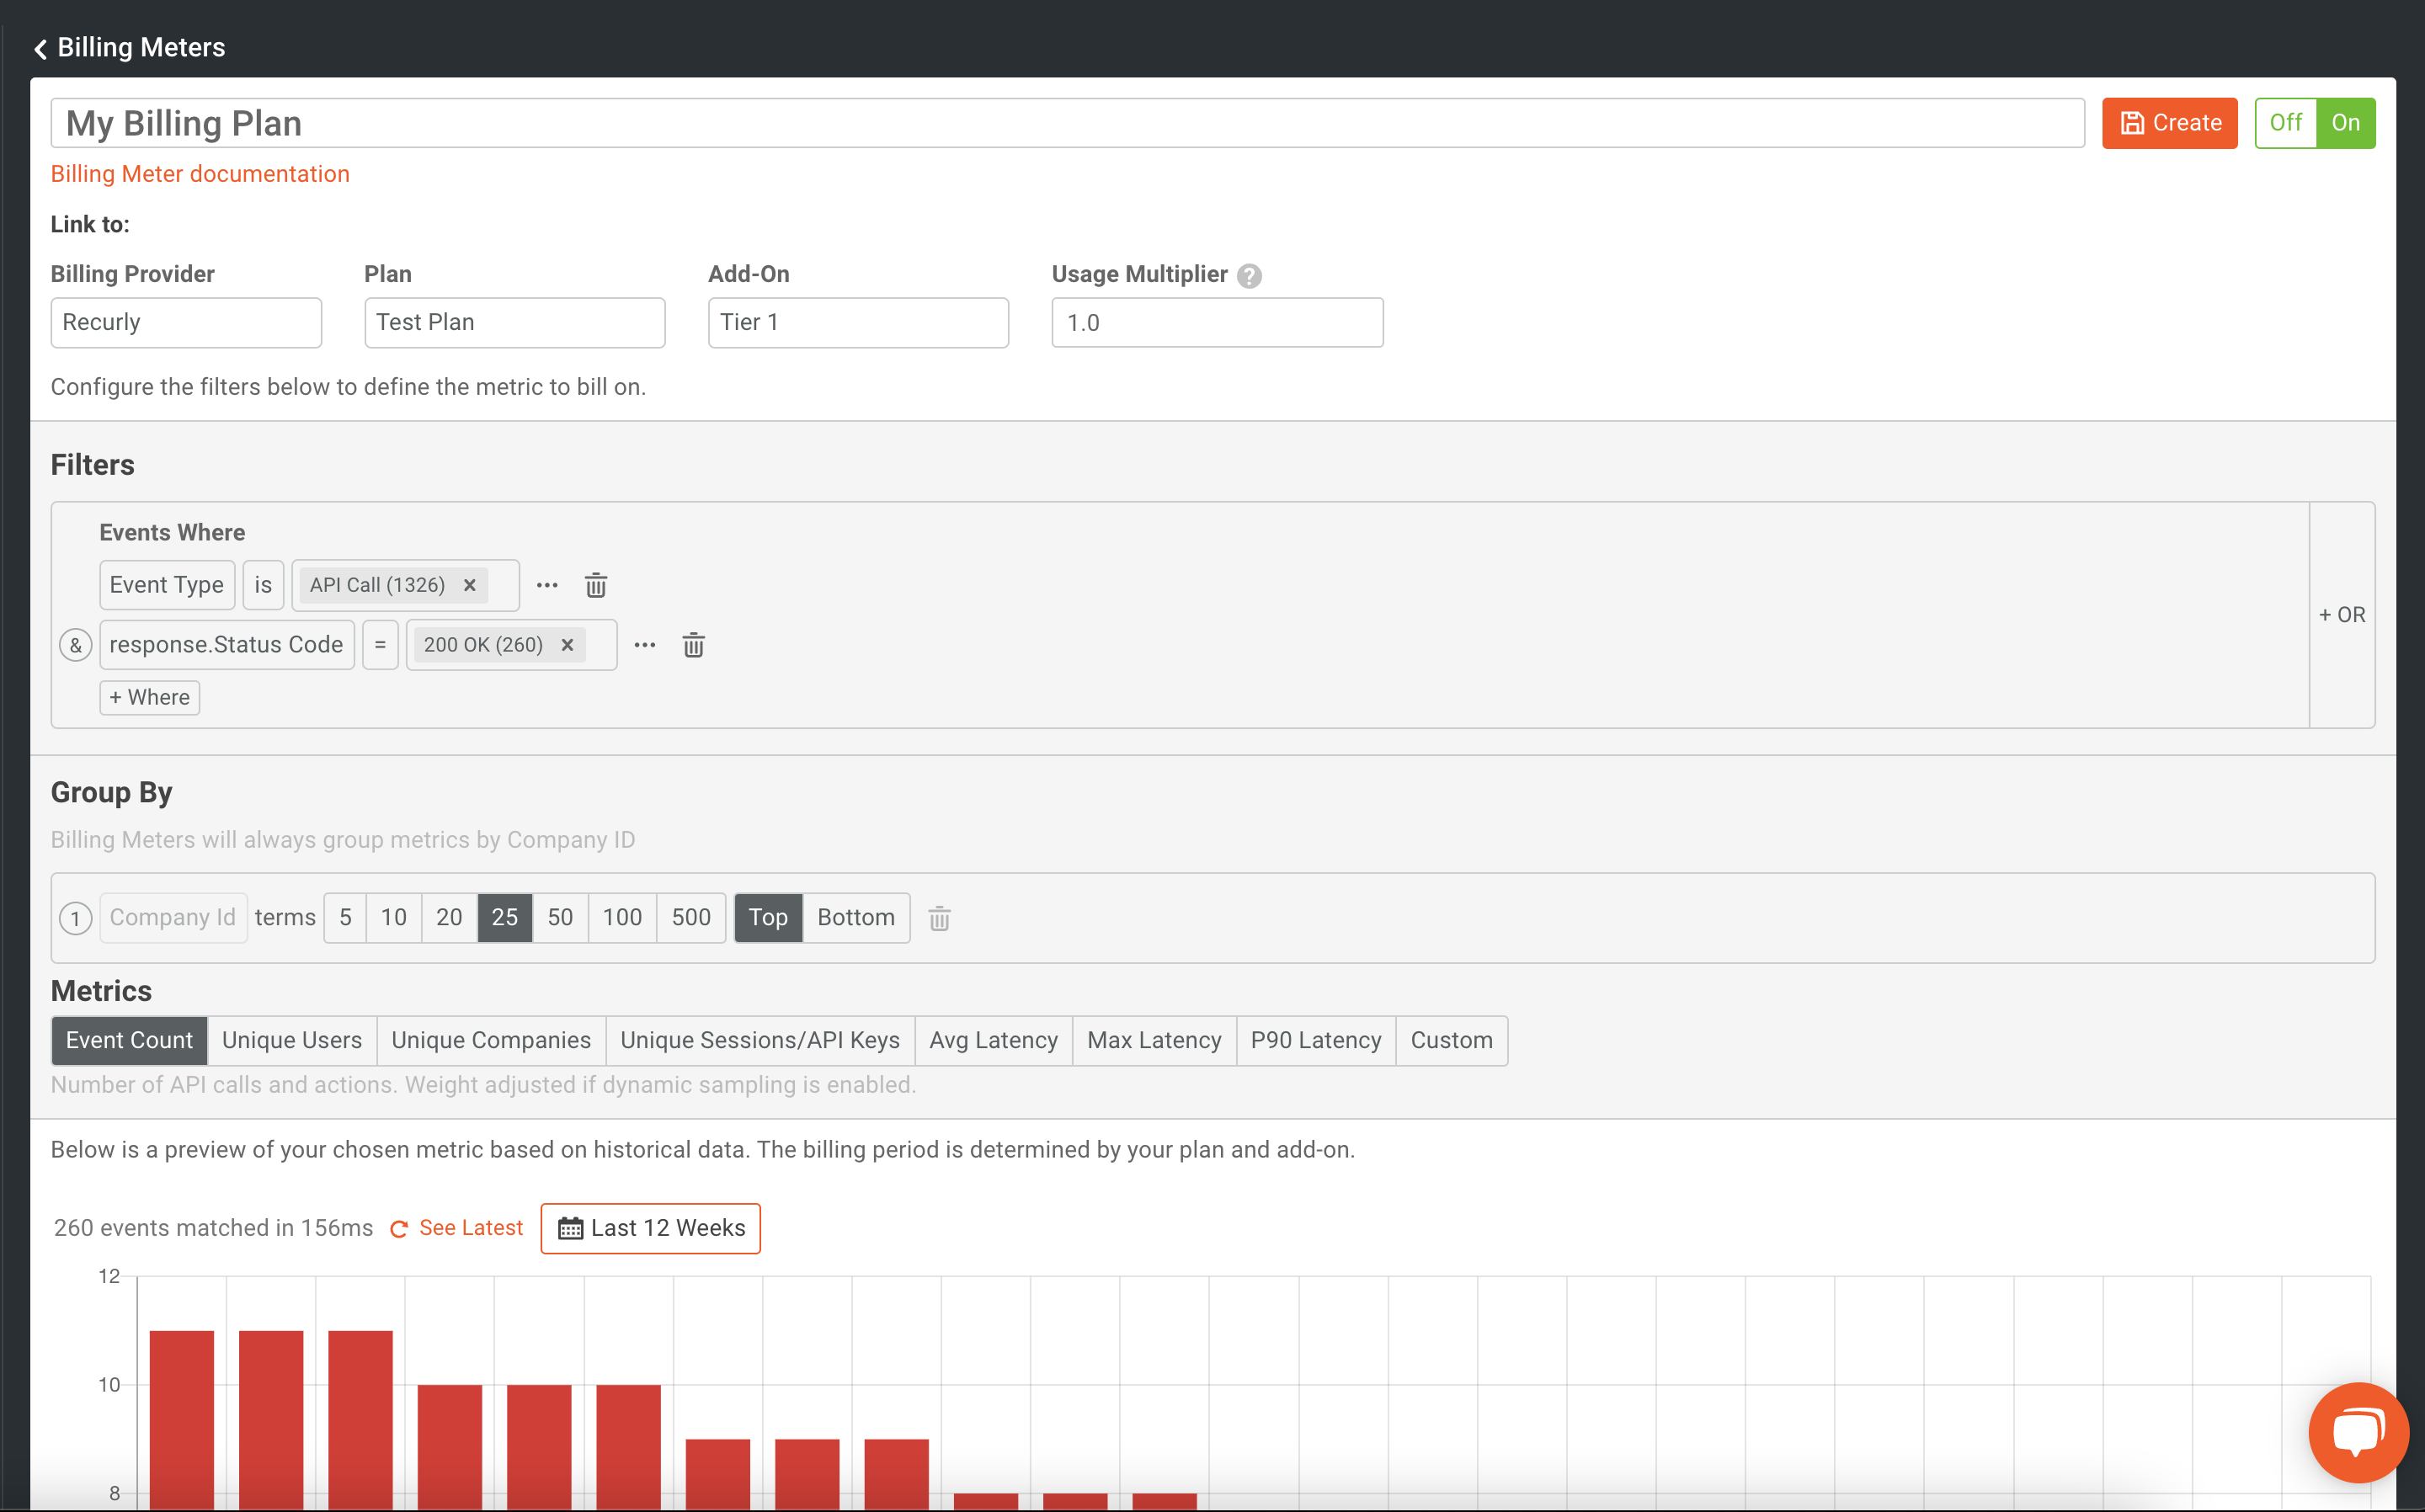Set terms count to 25
The image size is (2425, 1512).
505,918
